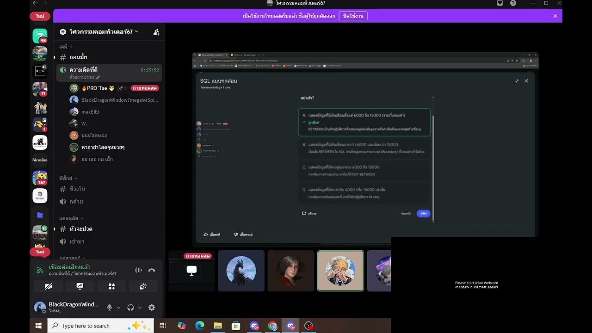Screen dimensions: 592x333
Task: Select the dragon avatar participant tile
Action: [241, 271]
